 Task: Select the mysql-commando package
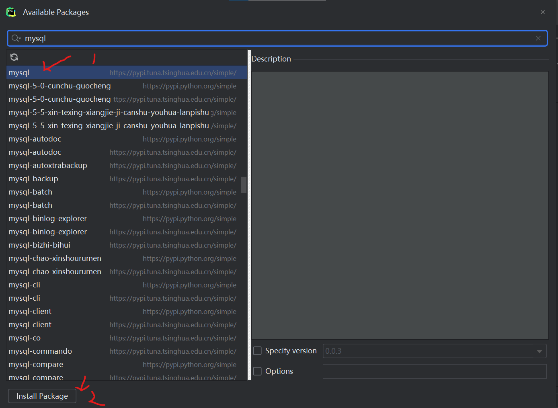point(127,351)
